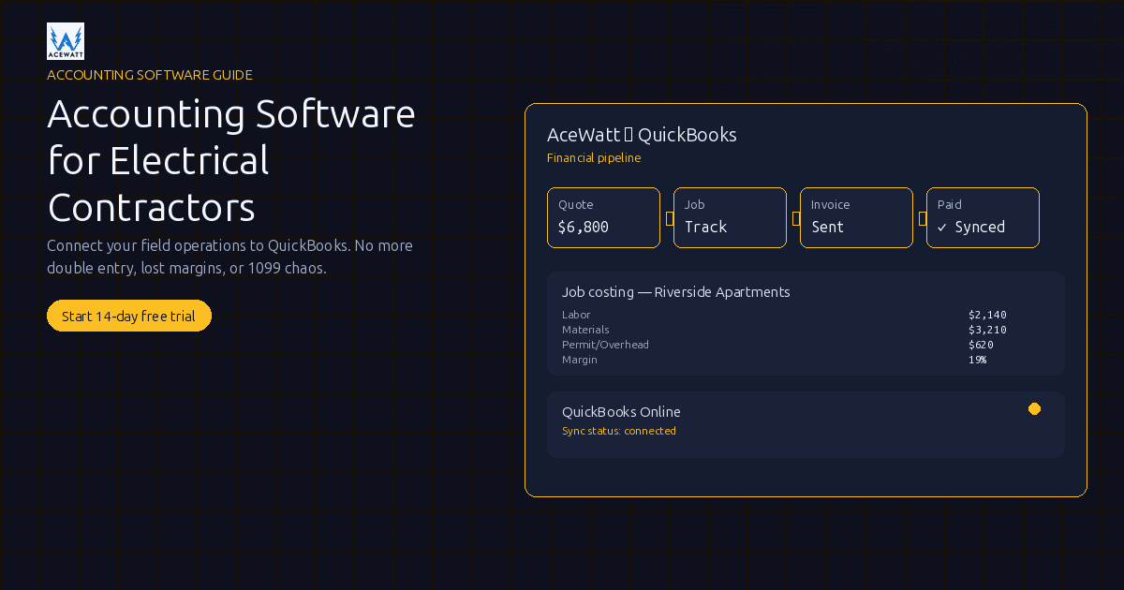Select the Job Track pipeline card
Image resolution: width=1124 pixels, height=590 pixels.
pyautogui.click(x=730, y=217)
